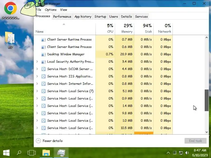The image size is (211, 158).
Task: Expand Service Host: DCOM Server group
Action: pyautogui.click(x=37, y=69)
